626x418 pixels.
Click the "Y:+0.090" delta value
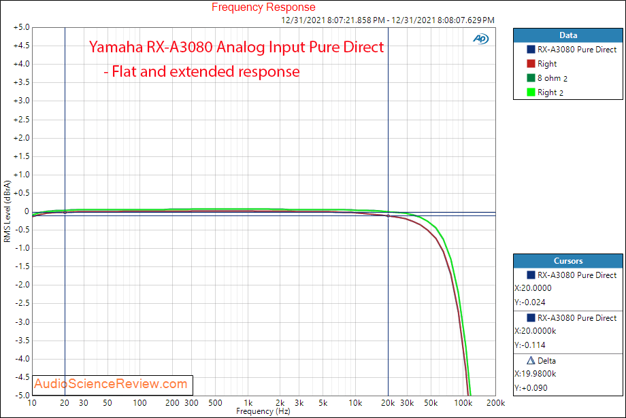531,387
